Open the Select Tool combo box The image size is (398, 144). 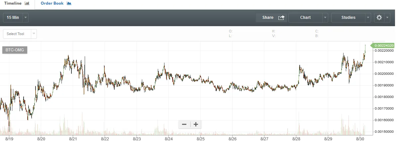point(20,34)
